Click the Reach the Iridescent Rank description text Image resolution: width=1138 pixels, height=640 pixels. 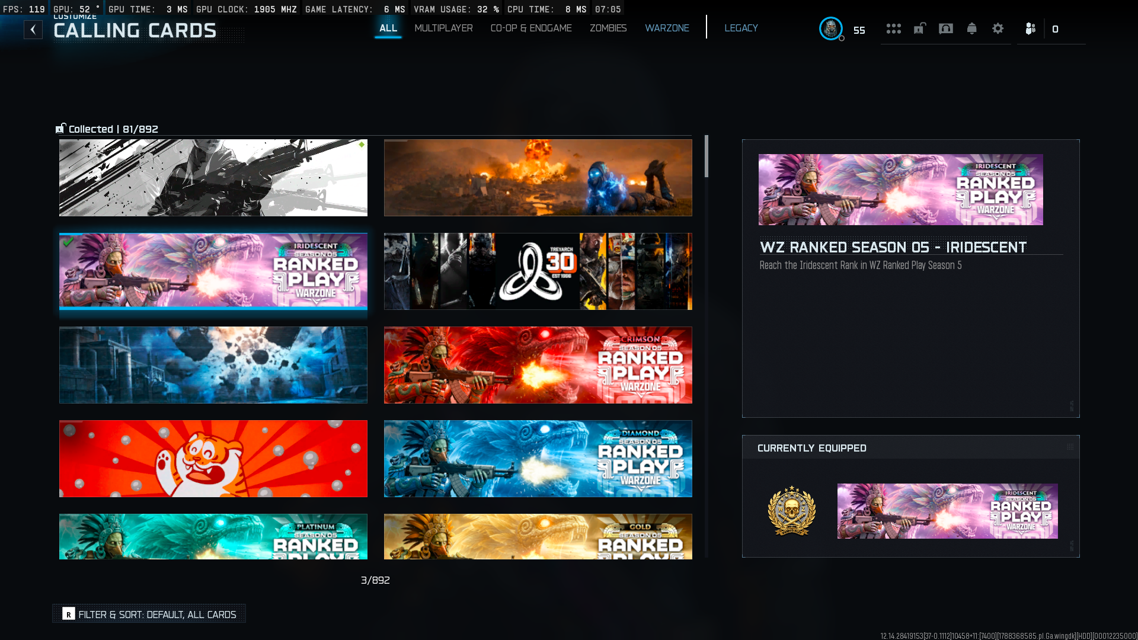(x=861, y=265)
